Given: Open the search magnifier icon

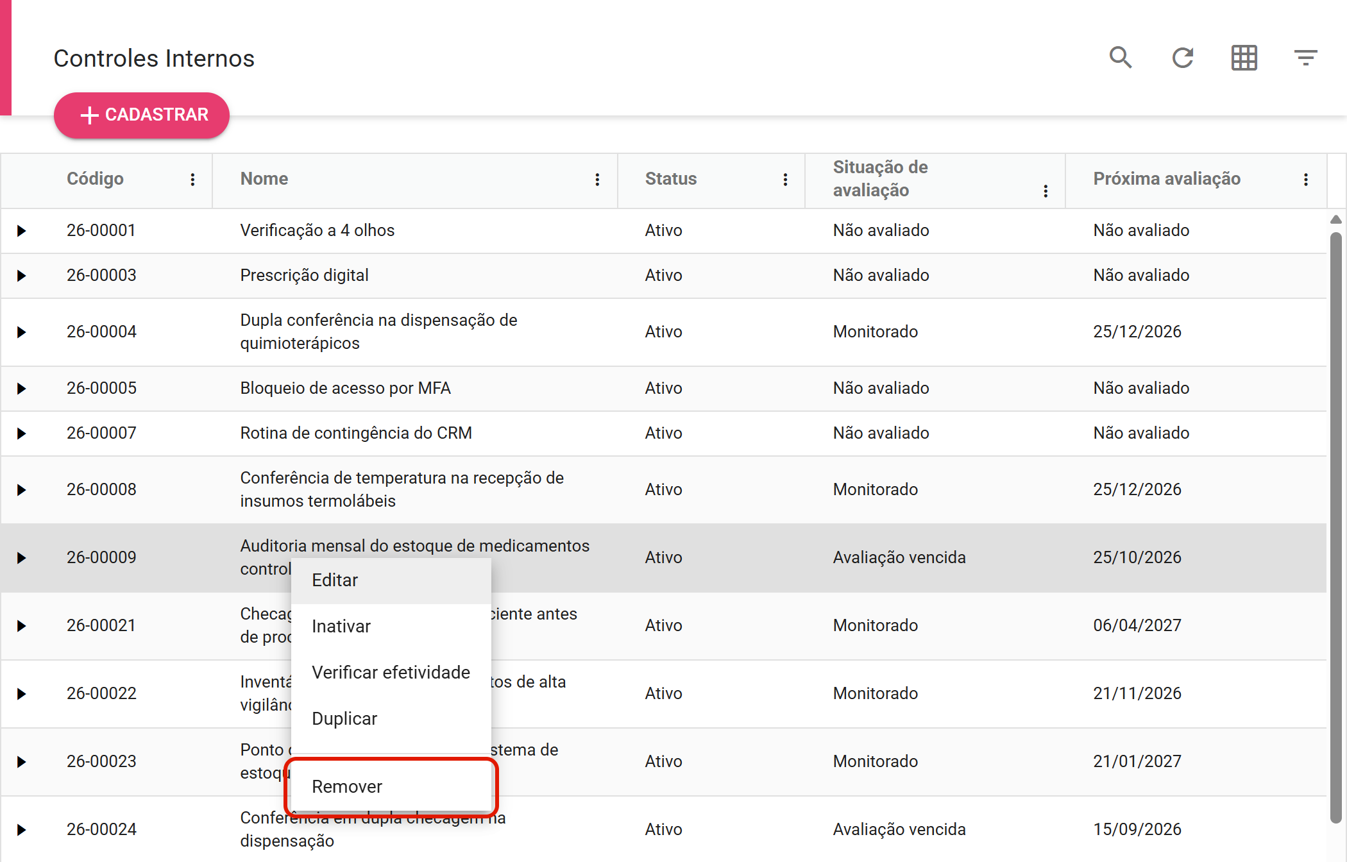Looking at the screenshot, I should point(1121,58).
